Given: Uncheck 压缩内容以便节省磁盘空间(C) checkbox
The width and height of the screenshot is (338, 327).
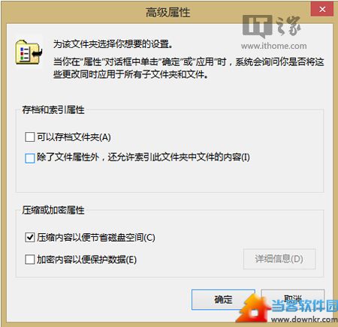Looking at the screenshot, I should tap(30, 237).
